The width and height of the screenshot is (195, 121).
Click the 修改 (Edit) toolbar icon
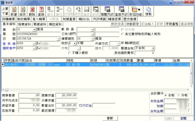pyautogui.click(x=23, y=11)
